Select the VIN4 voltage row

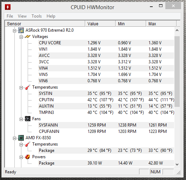[106, 68]
